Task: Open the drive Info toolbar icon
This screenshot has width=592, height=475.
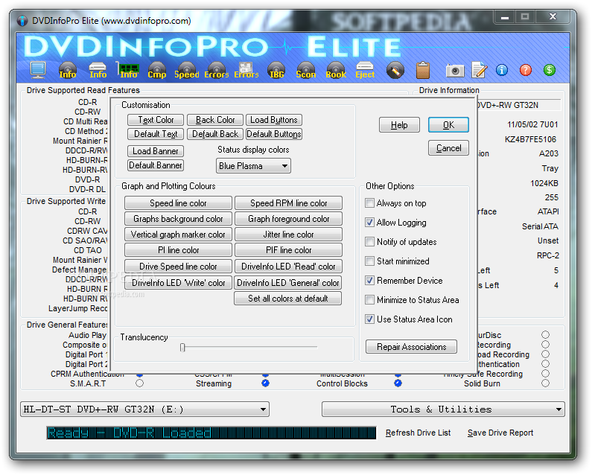Action: (98, 70)
